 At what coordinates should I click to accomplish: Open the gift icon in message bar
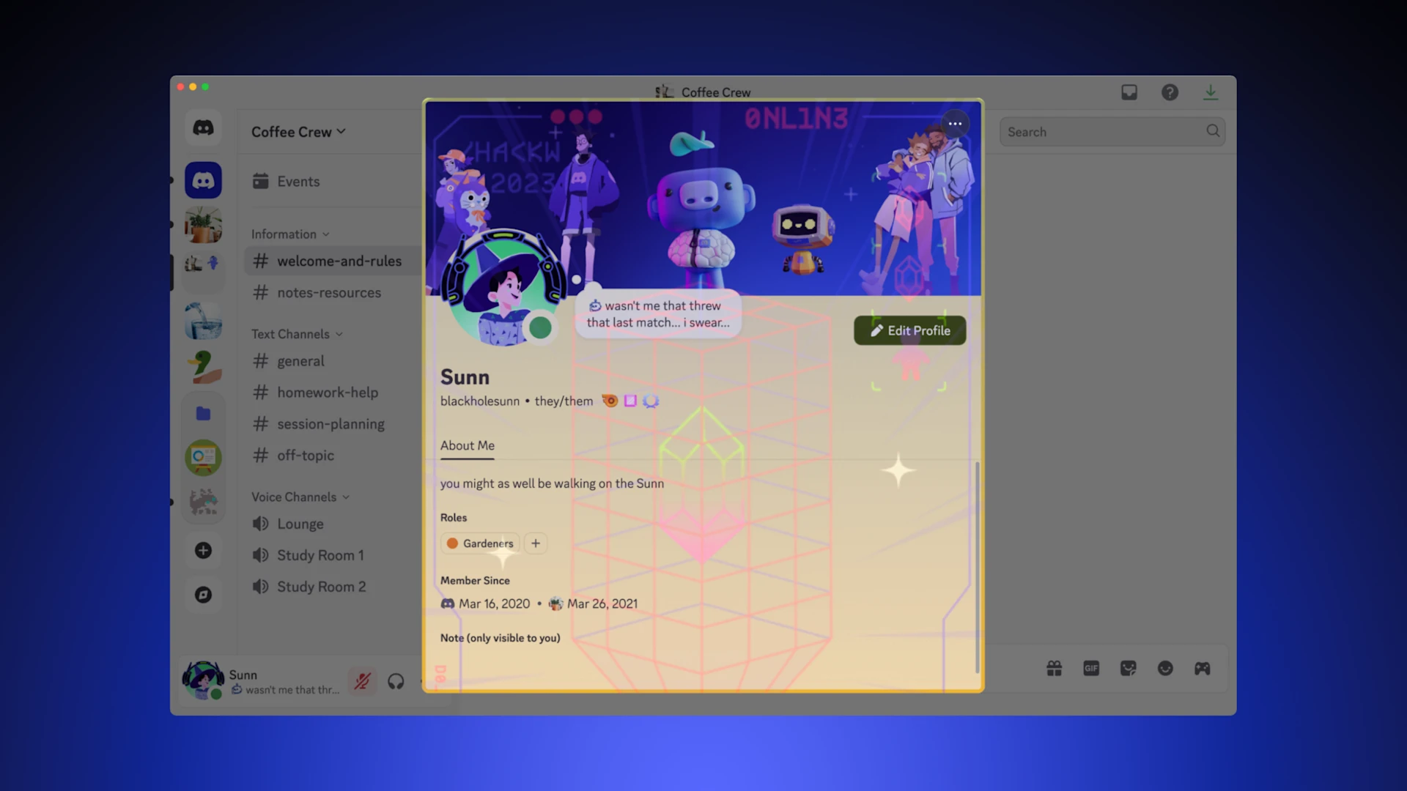click(1054, 668)
